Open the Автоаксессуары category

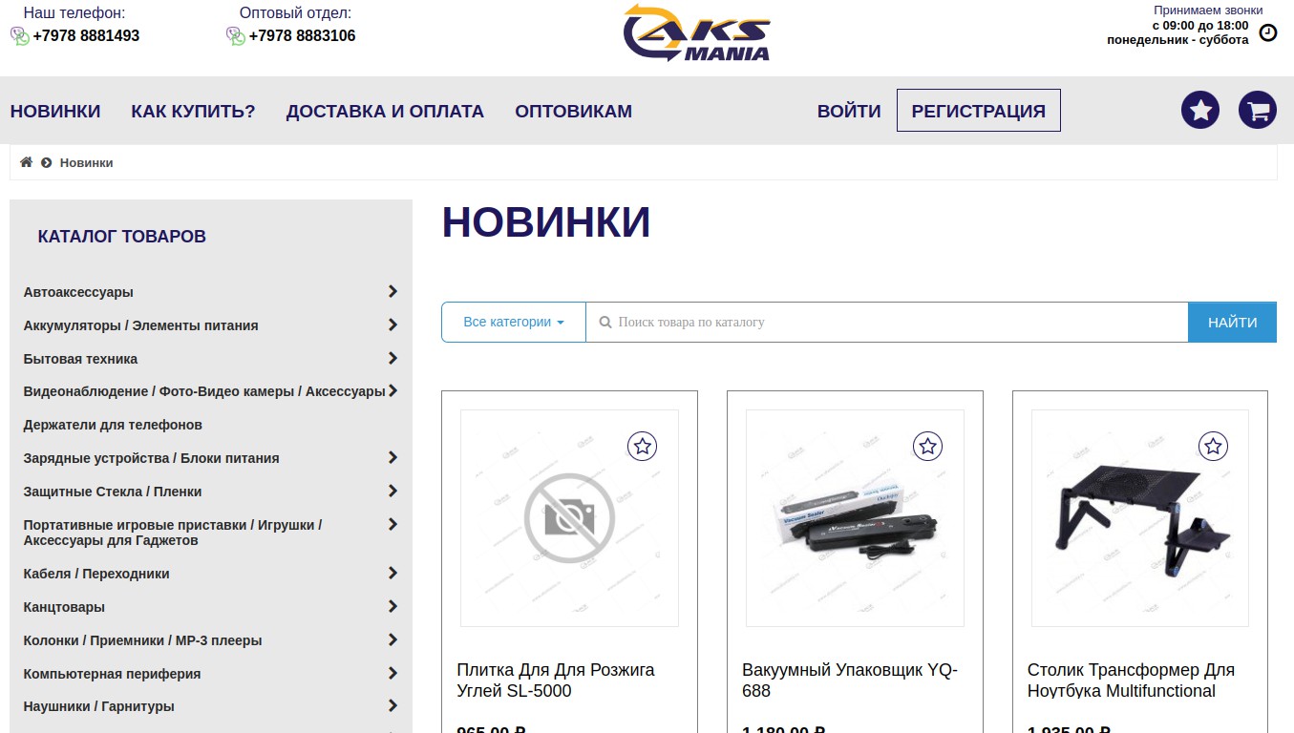[78, 292]
